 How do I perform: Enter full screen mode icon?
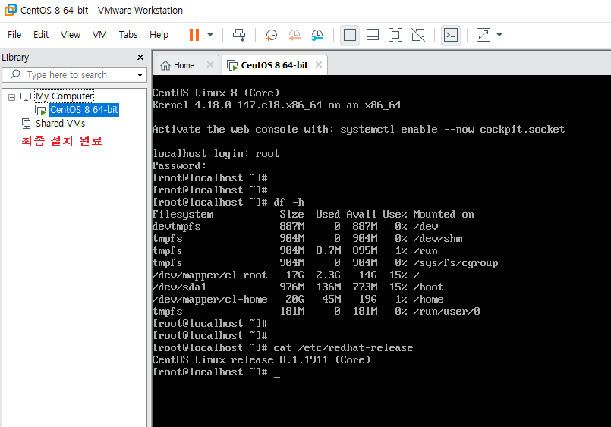pyautogui.click(x=395, y=35)
